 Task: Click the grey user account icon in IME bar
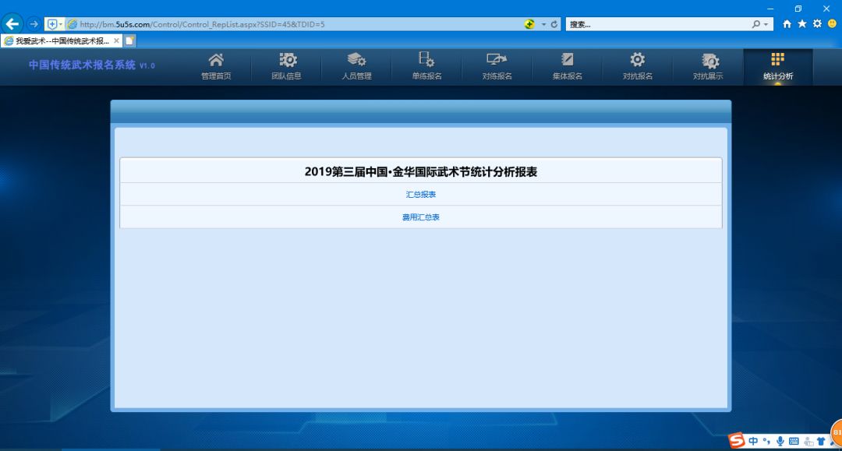[808, 442]
